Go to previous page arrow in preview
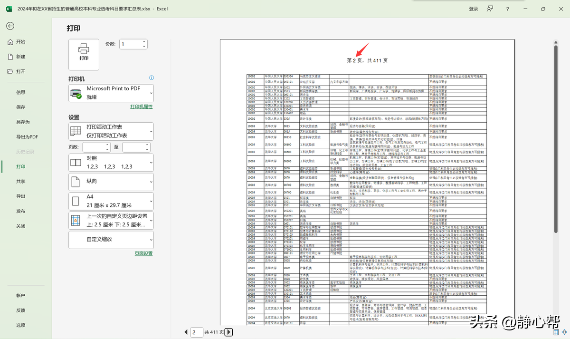This screenshot has height=339, width=570. pos(186,332)
